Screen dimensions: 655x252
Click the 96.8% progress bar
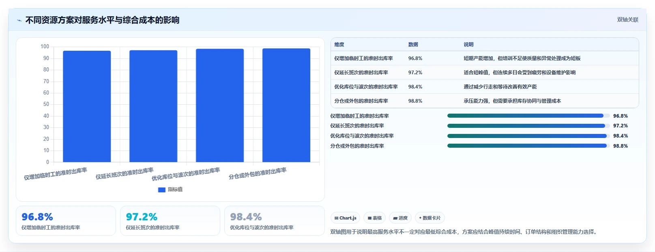point(528,116)
